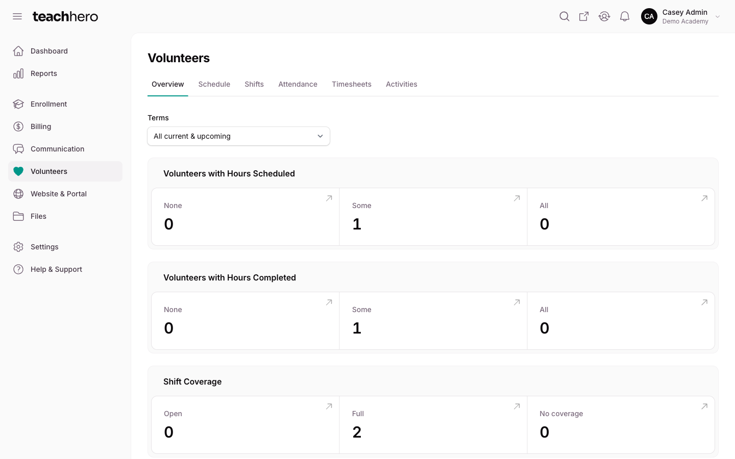Click the Reports bar chart icon

pyautogui.click(x=18, y=73)
